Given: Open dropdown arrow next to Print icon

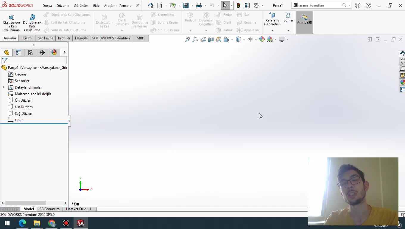Looking at the screenshot, I should (205, 5).
